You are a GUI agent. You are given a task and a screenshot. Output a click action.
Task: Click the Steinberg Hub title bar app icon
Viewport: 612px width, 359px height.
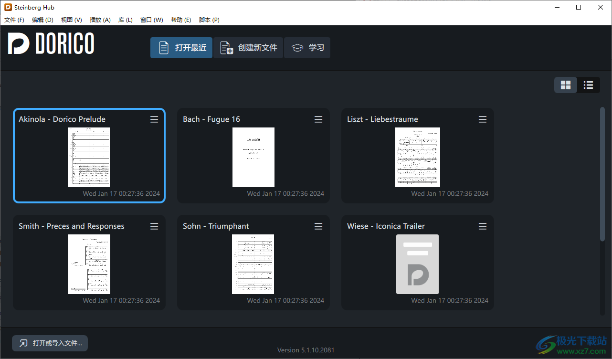click(8, 7)
